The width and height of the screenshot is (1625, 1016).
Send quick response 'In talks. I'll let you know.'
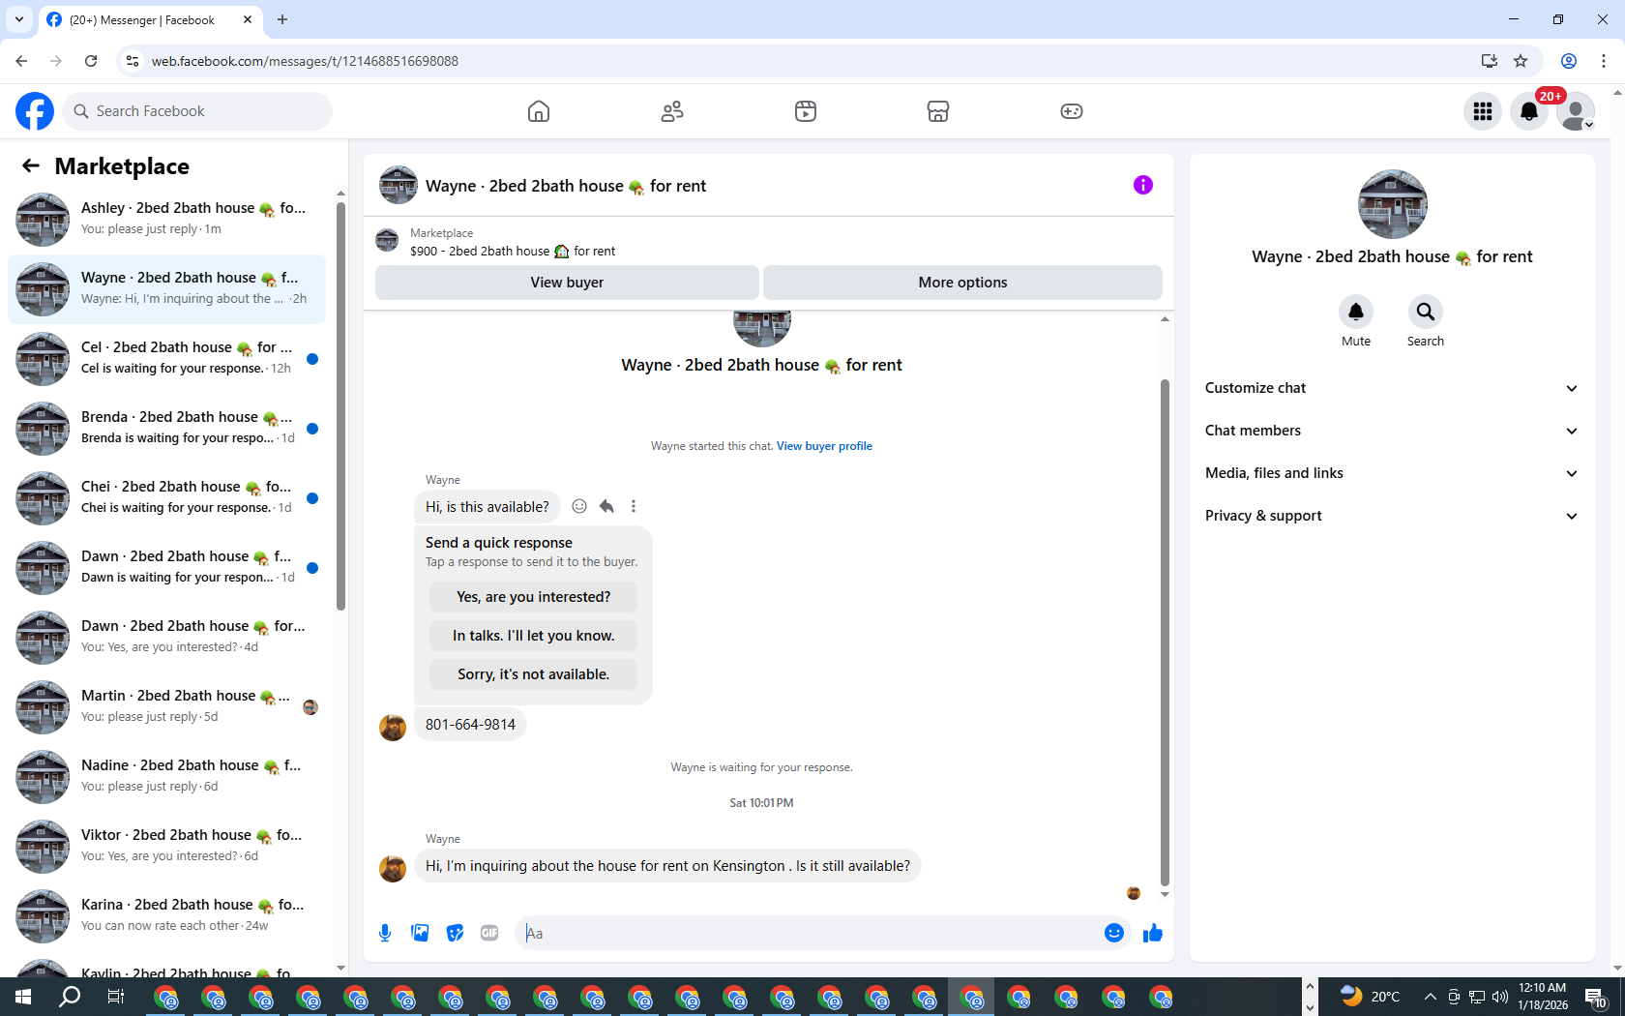point(533,636)
